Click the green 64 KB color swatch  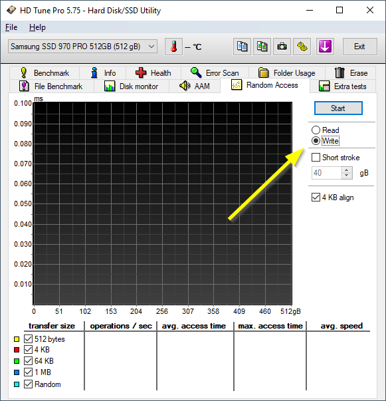tap(17, 361)
